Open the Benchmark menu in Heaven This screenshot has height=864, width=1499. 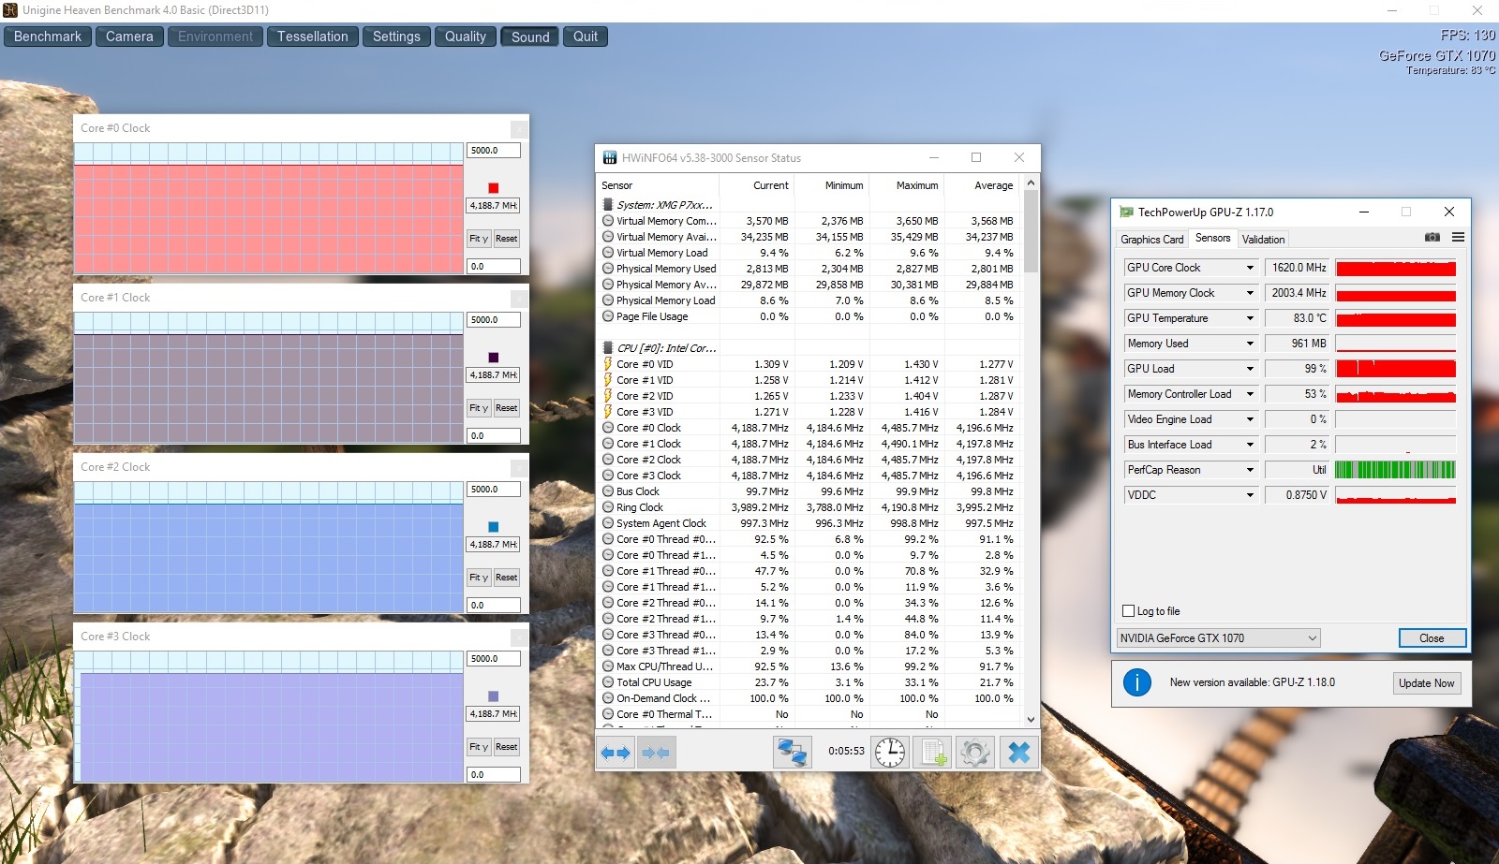pos(48,37)
